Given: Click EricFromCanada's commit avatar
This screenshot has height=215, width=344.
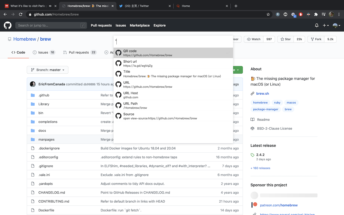Looking at the screenshot, I should click(33, 84).
